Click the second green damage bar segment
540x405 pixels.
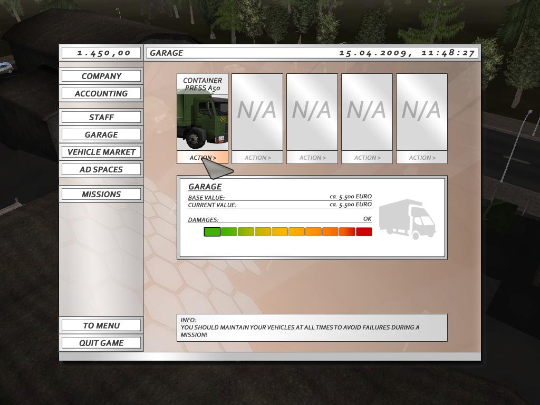229,232
